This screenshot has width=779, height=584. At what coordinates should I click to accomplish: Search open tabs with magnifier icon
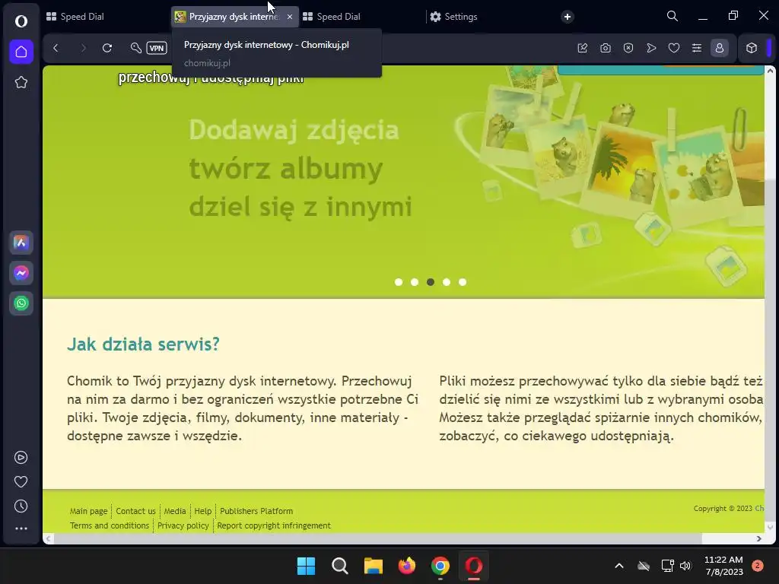[x=672, y=17]
